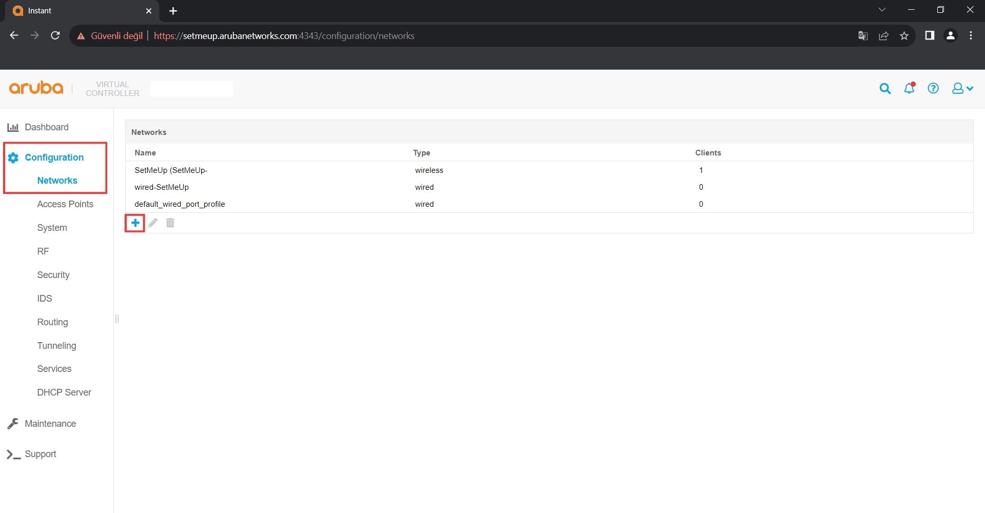Click the browser page translate icon

click(863, 36)
